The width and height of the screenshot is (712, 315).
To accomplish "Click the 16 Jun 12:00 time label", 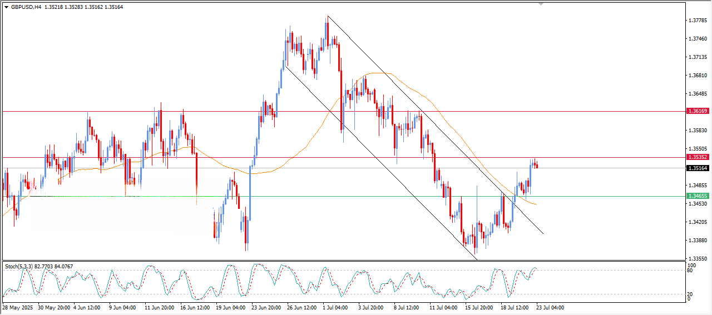I will [195, 307].
